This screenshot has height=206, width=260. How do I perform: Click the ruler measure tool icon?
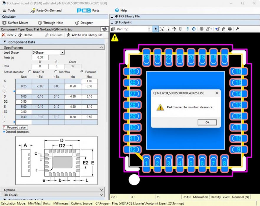tap(180, 29)
